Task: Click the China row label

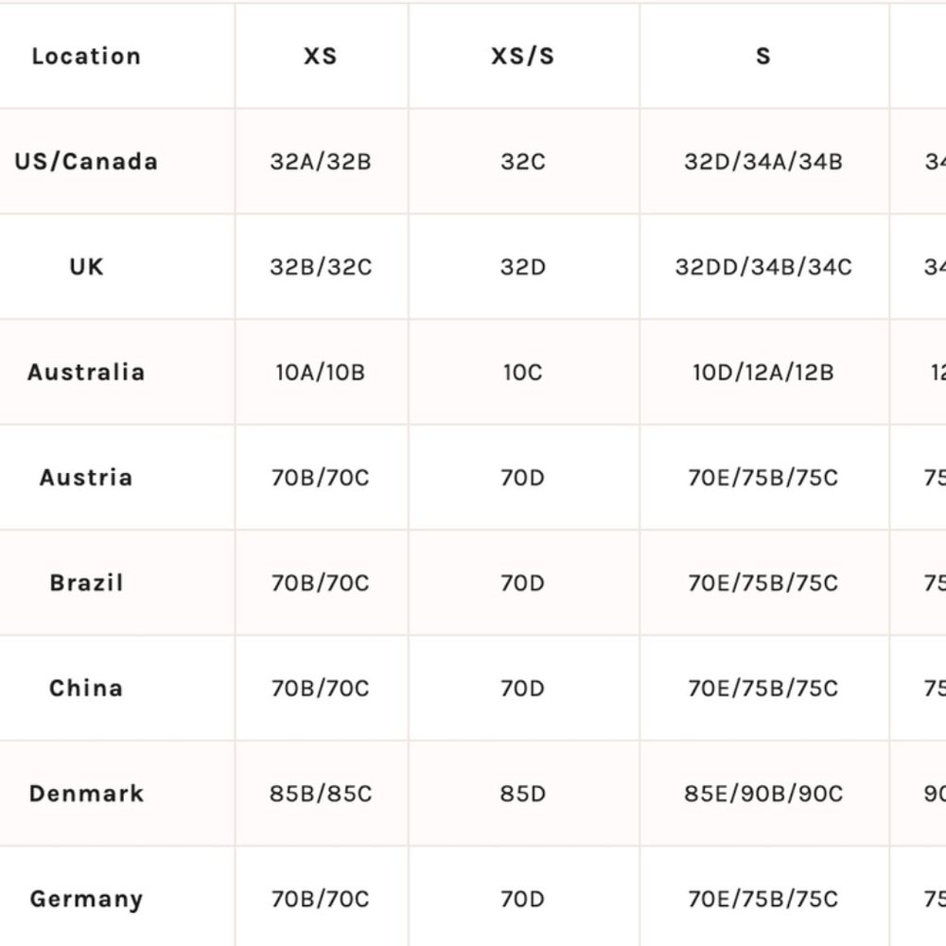Action: coord(86,688)
